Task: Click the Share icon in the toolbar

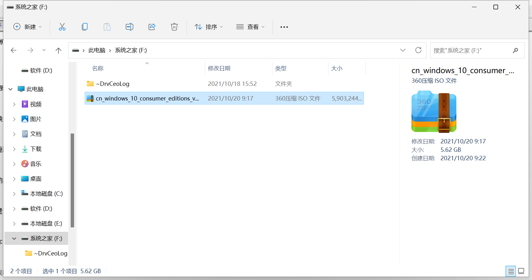Action: 152,27
